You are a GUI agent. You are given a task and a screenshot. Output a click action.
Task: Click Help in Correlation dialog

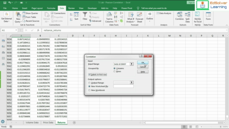(x=143, y=72)
